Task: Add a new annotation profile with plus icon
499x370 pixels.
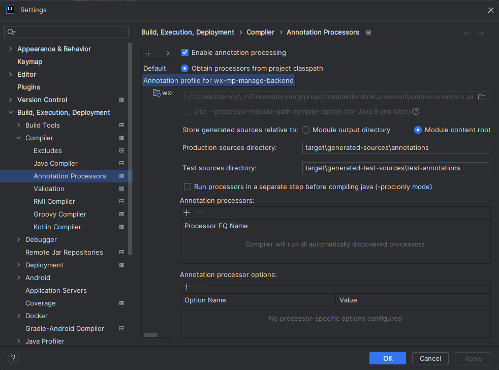Action: click(x=148, y=53)
